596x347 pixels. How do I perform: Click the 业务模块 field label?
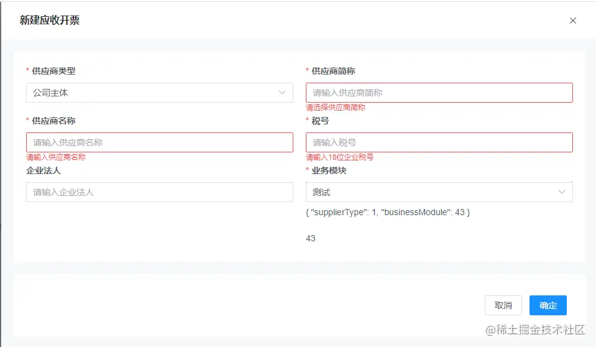click(329, 170)
